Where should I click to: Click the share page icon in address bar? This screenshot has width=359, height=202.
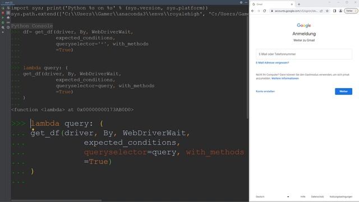point(321,11)
